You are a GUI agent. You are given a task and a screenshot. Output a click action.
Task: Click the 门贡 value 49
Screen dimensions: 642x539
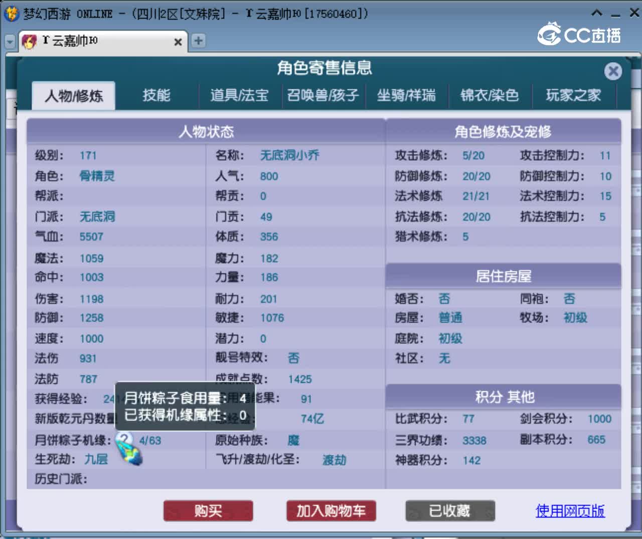266,217
